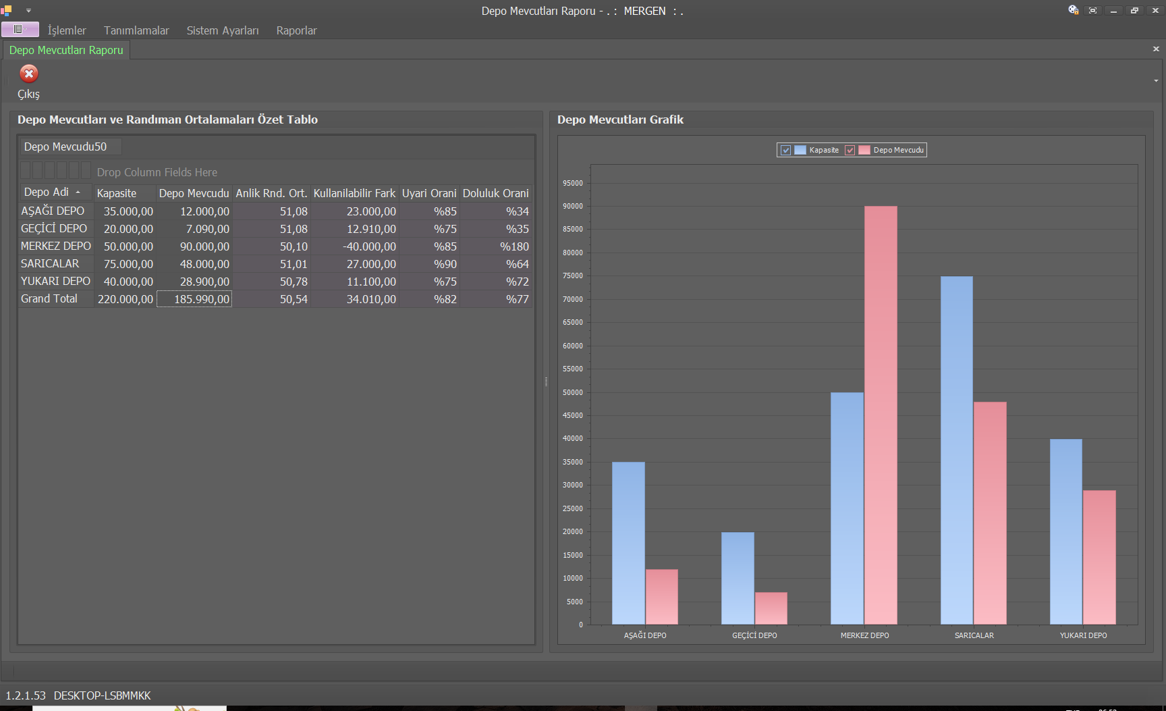Click the minimize window icon
The width and height of the screenshot is (1166, 711).
point(1113,10)
